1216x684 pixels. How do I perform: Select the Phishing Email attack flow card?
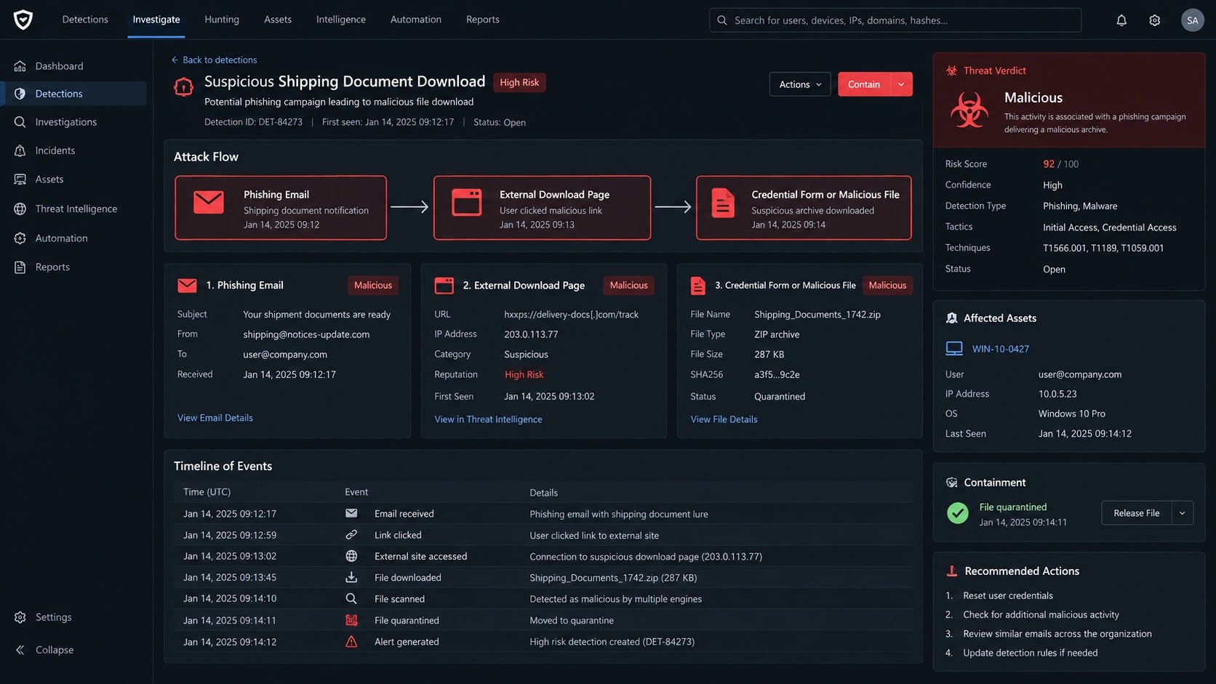click(x=281, y=208)
